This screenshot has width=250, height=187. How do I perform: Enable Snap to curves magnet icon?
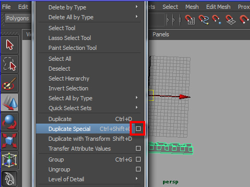pyautogui.click(x=204, y=20)
